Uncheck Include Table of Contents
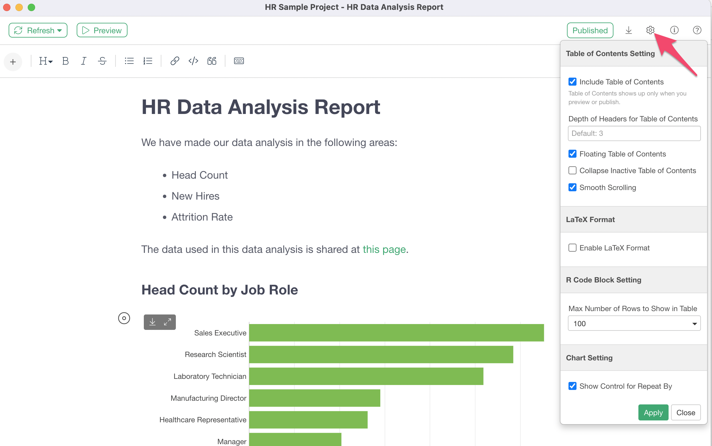 tap(572, 82)
